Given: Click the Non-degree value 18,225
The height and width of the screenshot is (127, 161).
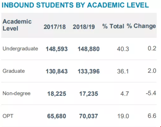Looking at the screenshot, I should [57, 94].
